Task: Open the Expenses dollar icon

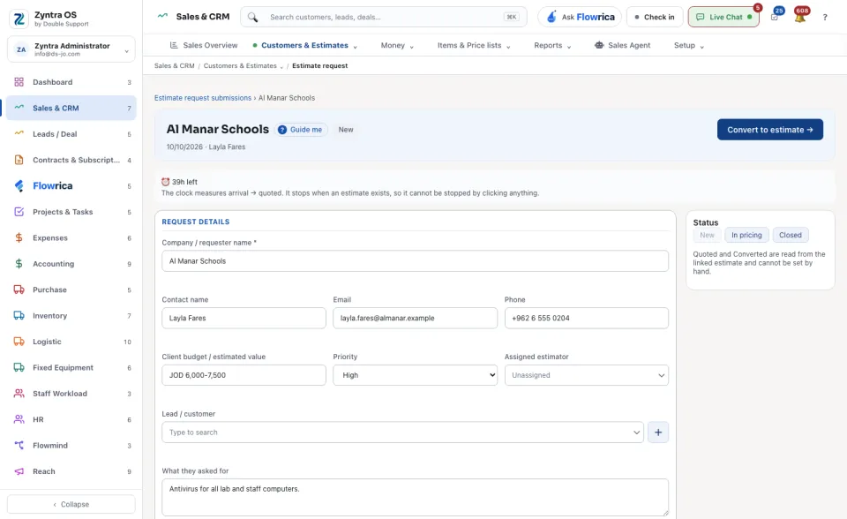Action: point(19,238)
